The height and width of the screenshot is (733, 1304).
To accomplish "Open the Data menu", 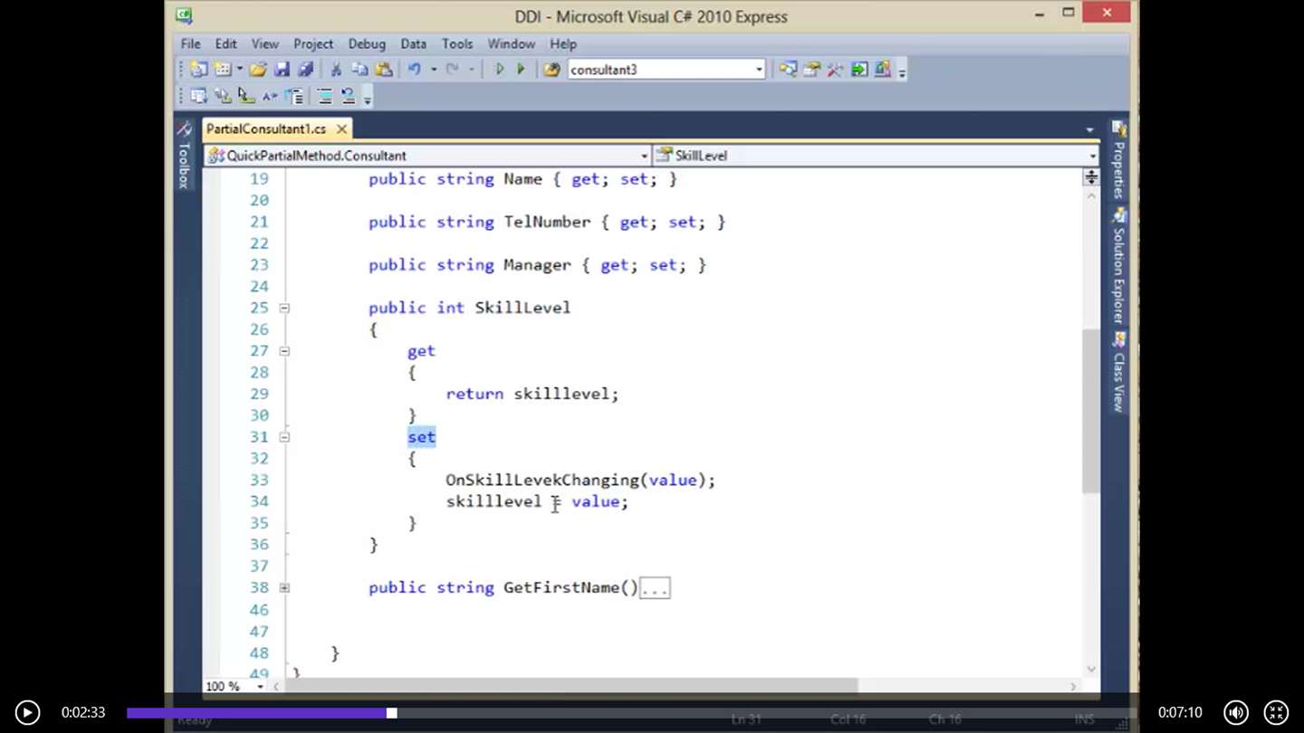I will [413, 43].
